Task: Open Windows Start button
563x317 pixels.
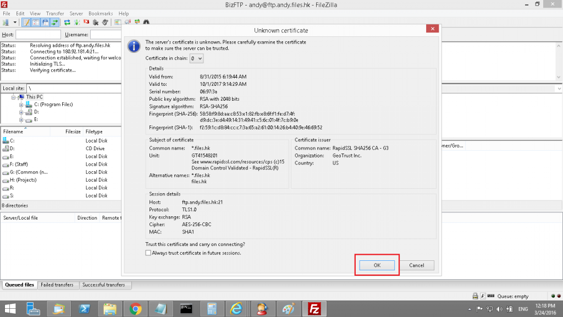Action: pyautogui.click(x=10, y=309)
